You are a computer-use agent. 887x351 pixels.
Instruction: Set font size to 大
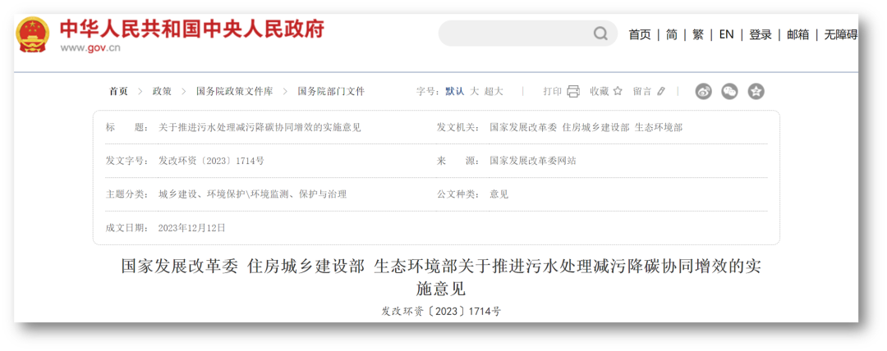[x=474, y=91]
